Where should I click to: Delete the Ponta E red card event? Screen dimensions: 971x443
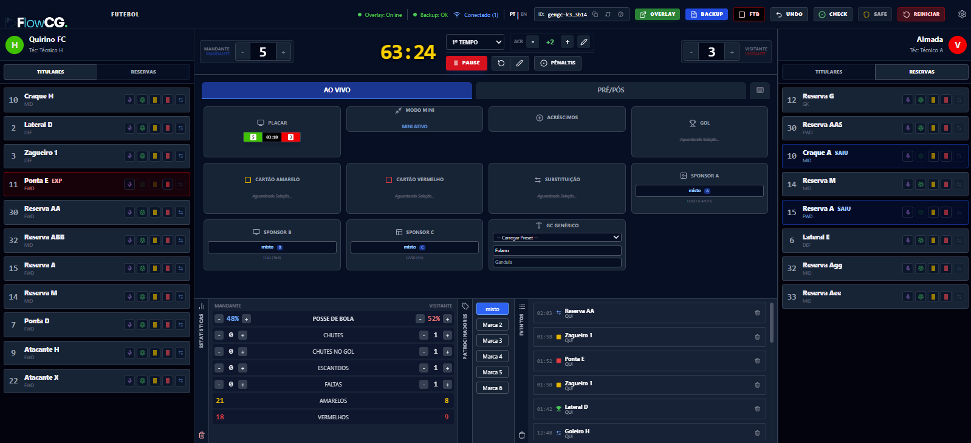tap(757, 361)
